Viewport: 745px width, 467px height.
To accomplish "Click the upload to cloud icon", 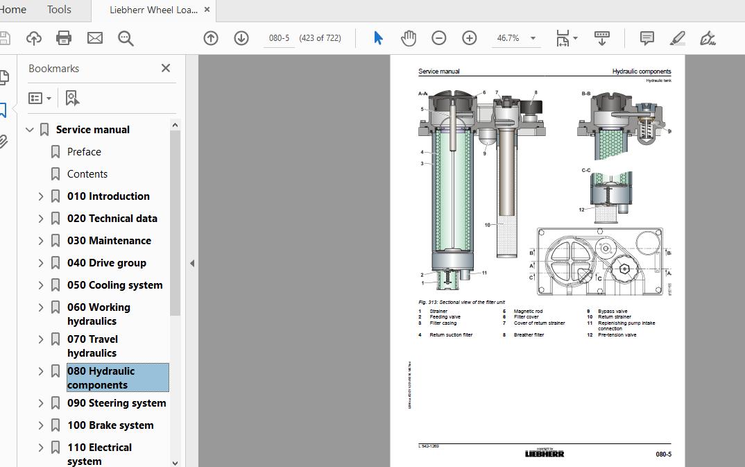I will coord(34,38).
